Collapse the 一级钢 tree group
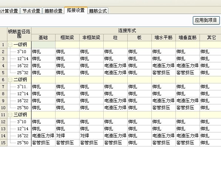The height and width of the screenshot is (173, 221). [x=10, y=45]
